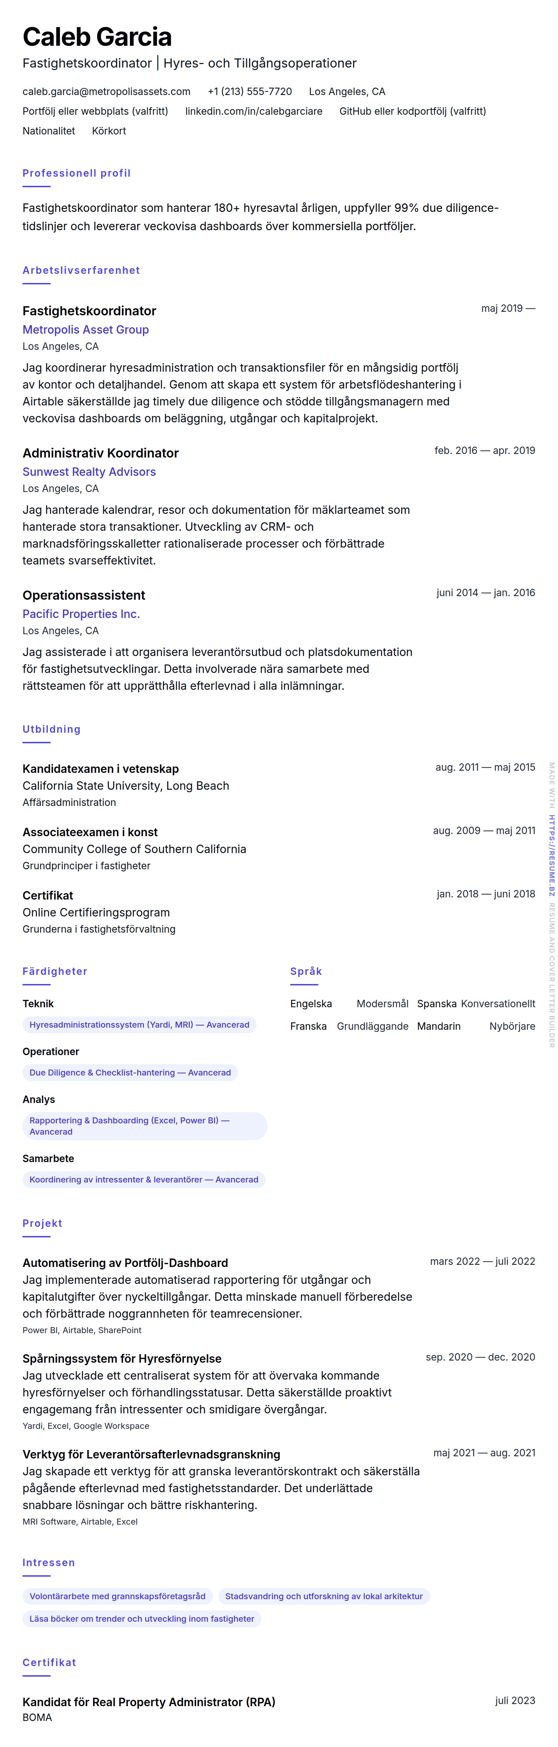This screenshot has height=1747, width=558.
Task: Click the phone number +1 (213) 555-7720
Action: pos(249,92)
